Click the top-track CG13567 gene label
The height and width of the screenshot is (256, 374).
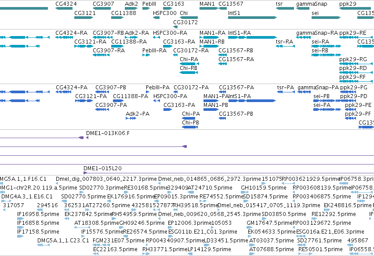tap(231, 4)
